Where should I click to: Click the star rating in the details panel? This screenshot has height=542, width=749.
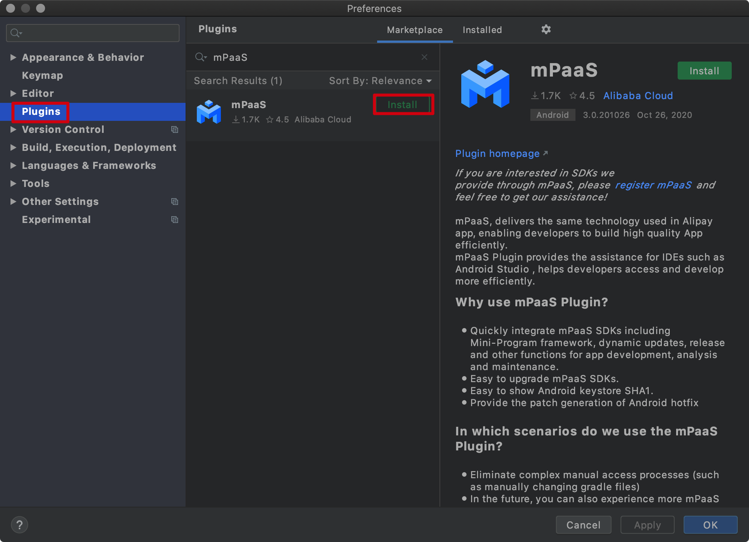pos(582,96)
